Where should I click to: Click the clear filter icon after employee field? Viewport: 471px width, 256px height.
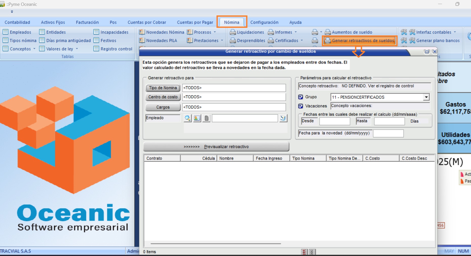283,118
